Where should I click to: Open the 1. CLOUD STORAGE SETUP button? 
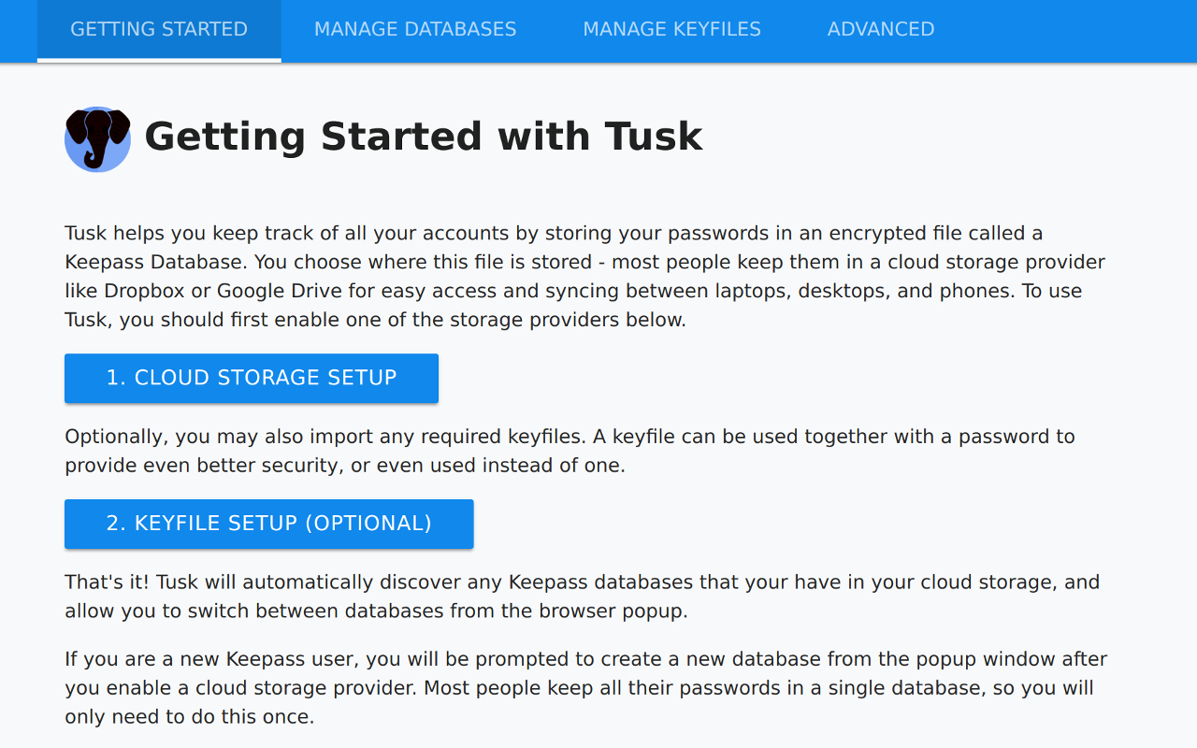point(251,378)
